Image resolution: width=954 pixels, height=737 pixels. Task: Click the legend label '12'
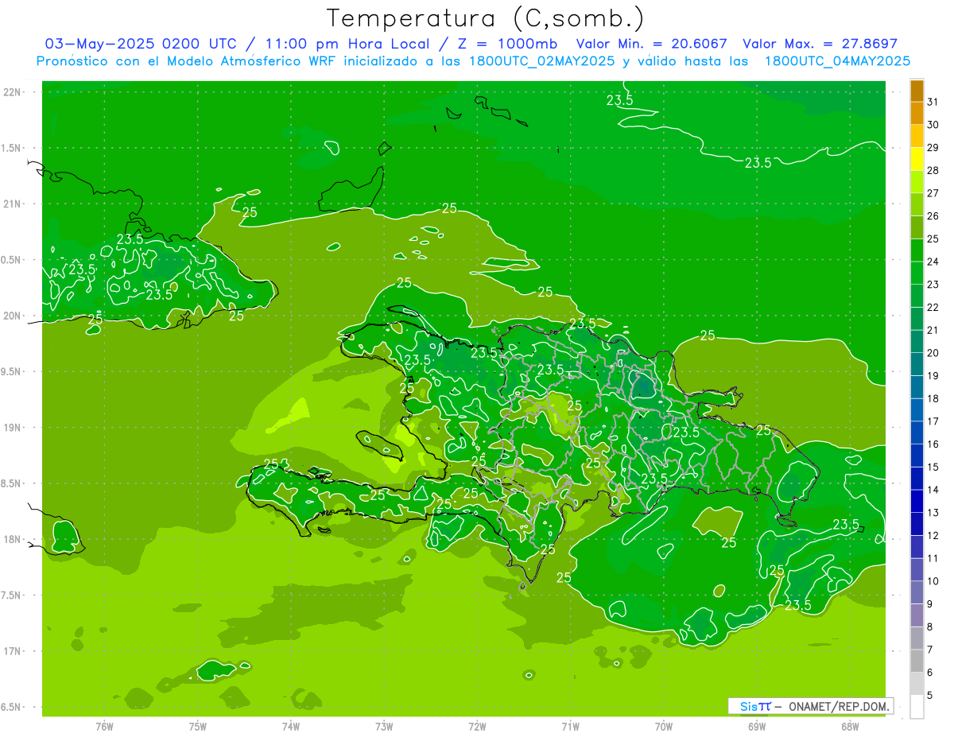click(933, 536)
